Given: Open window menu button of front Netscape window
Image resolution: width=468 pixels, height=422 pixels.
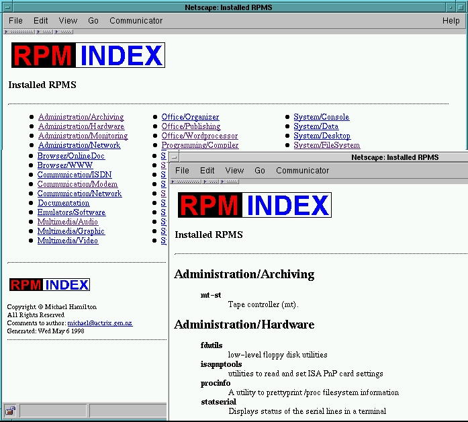Looking at the screenshot, I should tap(175, 157).
